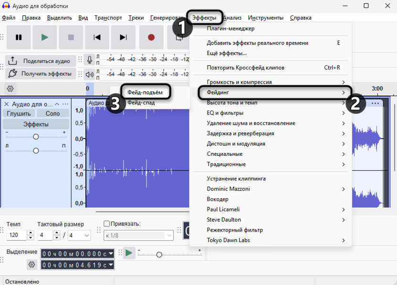Skip to start of project
397x285 pixels.
97,37
